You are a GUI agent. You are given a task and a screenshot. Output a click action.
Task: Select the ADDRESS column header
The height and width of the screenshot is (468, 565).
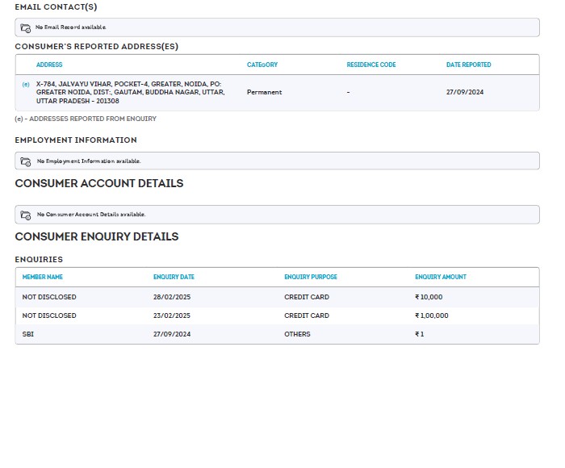[49, 65]
